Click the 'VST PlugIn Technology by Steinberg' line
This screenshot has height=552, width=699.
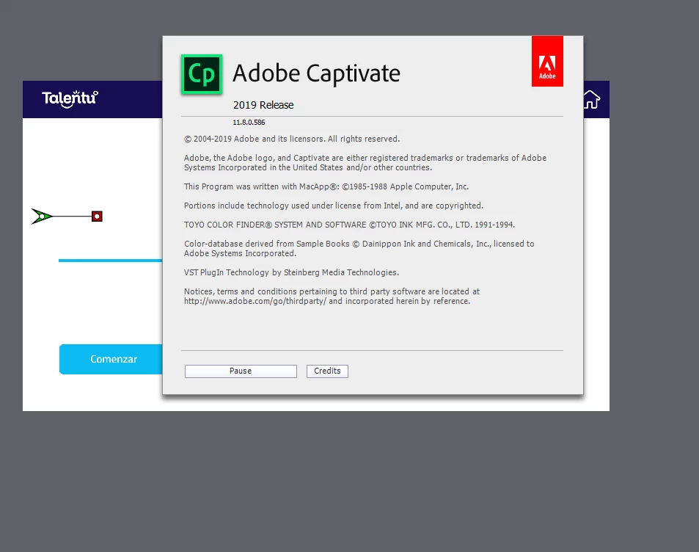pyautogui.click(x=291, y=272)
